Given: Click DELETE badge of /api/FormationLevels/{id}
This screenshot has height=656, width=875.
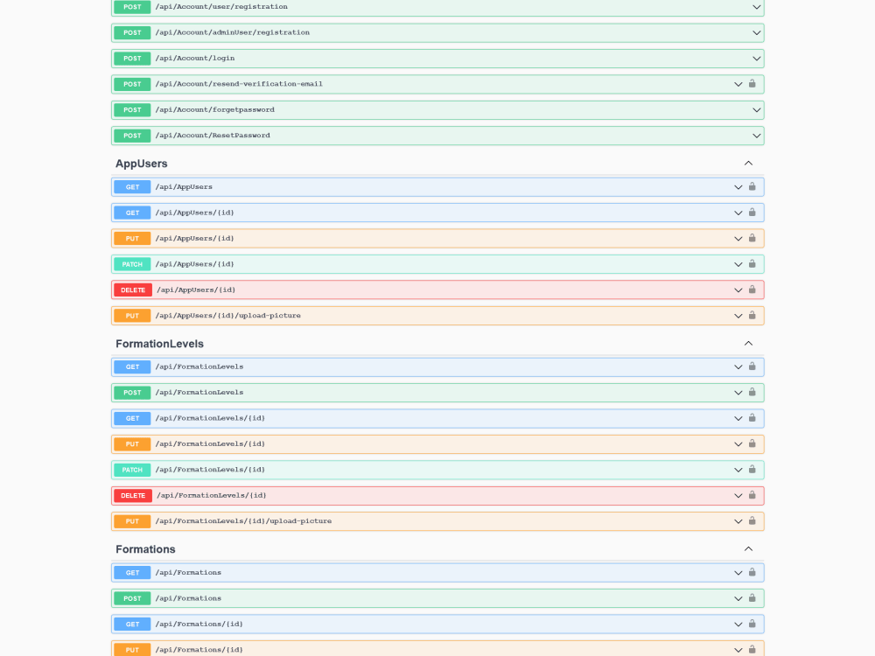Looking at the screenshot, I should pyautogui.click(x=133, y=495).
